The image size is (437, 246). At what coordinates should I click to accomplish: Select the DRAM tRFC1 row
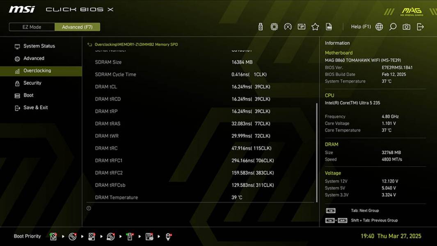(201, 160)
